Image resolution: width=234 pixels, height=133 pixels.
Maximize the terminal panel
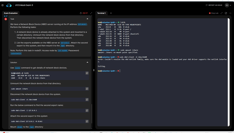pos(221,13)
